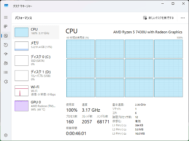189x141 pixels.
Task: Open the Settings gear icon
Action: click(6, 135)
